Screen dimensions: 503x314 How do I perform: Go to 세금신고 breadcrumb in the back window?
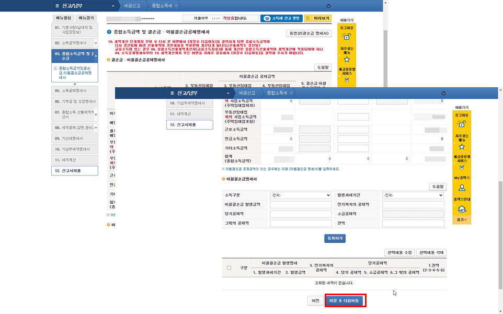coord(132,6)
